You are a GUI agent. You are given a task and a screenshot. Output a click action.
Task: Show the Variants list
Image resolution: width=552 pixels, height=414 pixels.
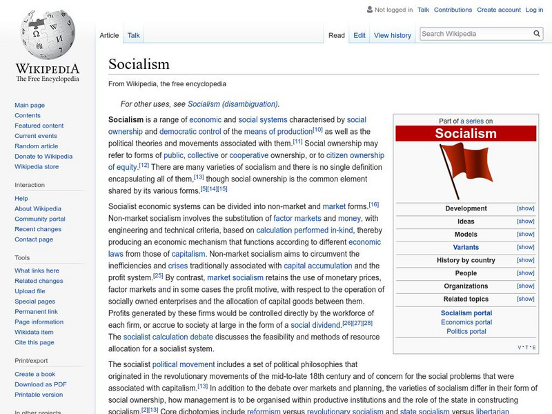(526, 246)
